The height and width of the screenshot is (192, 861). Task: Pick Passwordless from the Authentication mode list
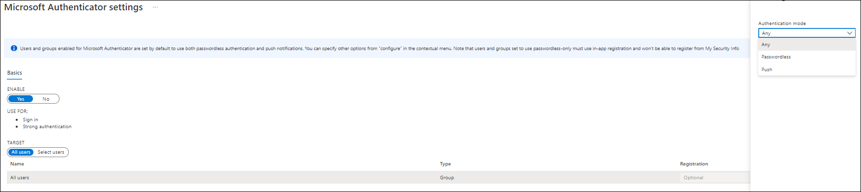pos(806,57)
